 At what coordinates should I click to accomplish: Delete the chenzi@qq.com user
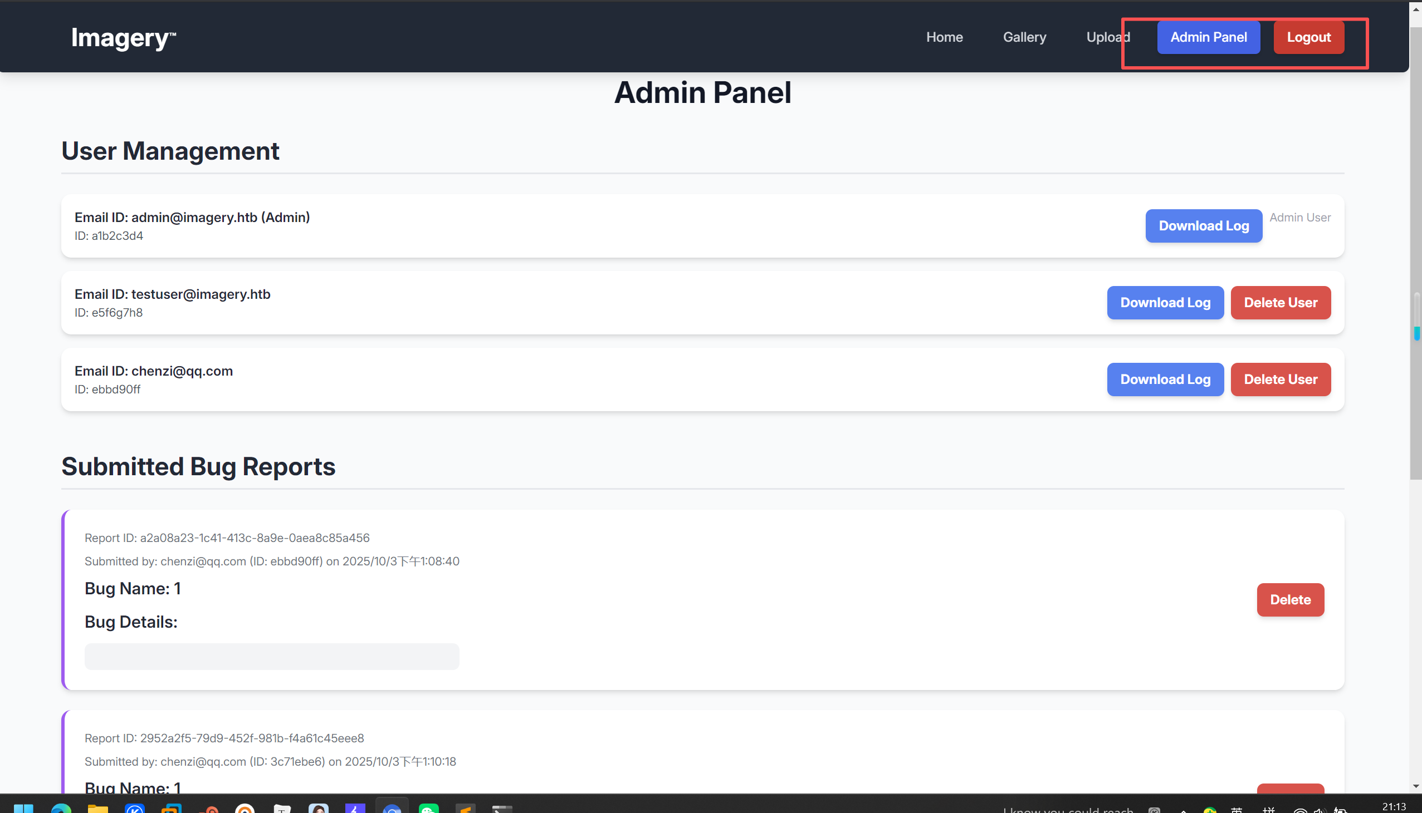[x=1280, y=379]
